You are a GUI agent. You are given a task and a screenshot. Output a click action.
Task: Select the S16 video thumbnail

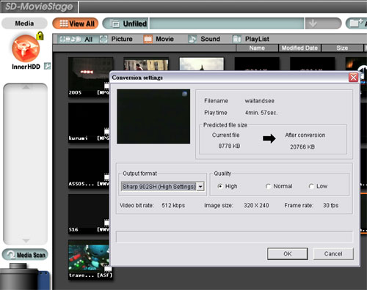click(x=89, y=214)
